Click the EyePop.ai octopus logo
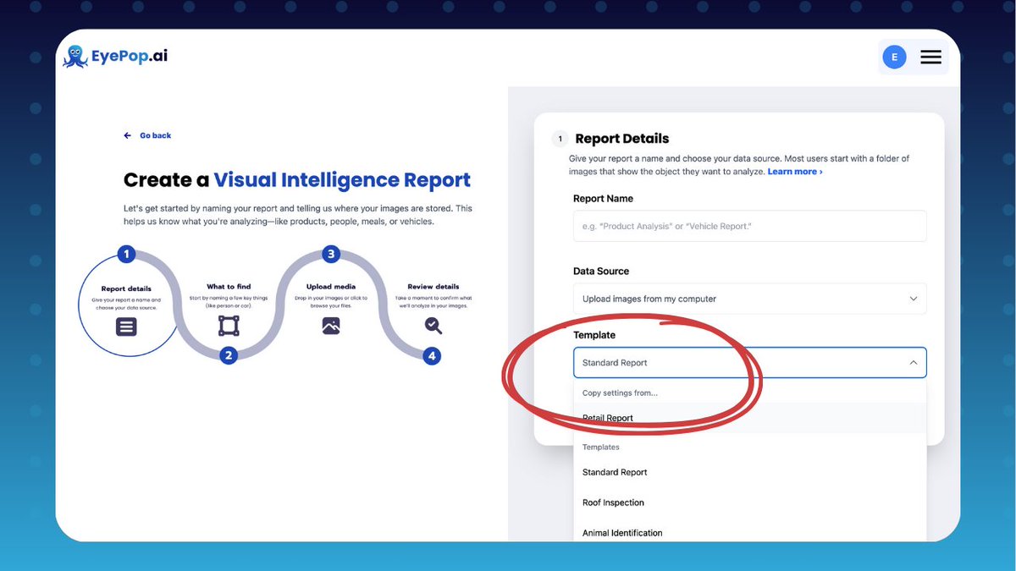Screen dimensions: 1016x571 tap(77, 56)
